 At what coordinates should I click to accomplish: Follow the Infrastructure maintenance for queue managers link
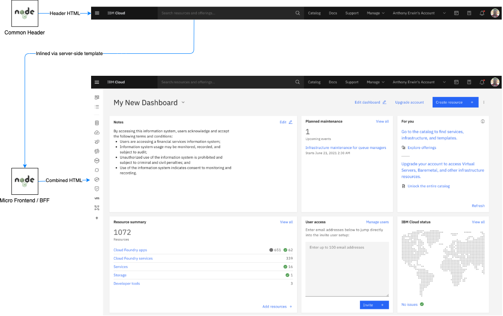[x=346, y=147]
